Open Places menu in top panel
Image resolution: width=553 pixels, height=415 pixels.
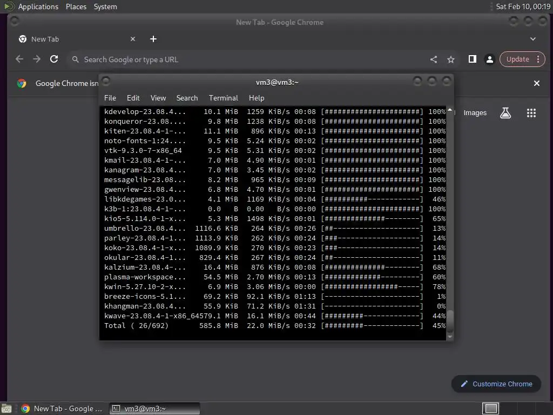coord(76,6)
